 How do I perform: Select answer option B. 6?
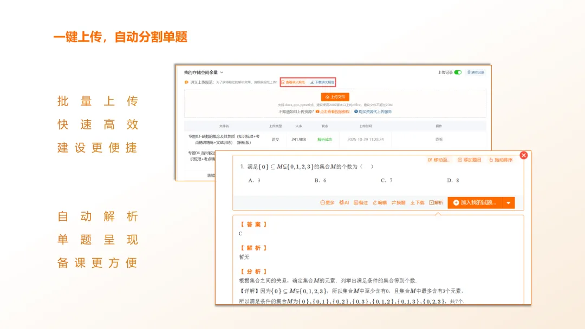(x=320, y=180)
